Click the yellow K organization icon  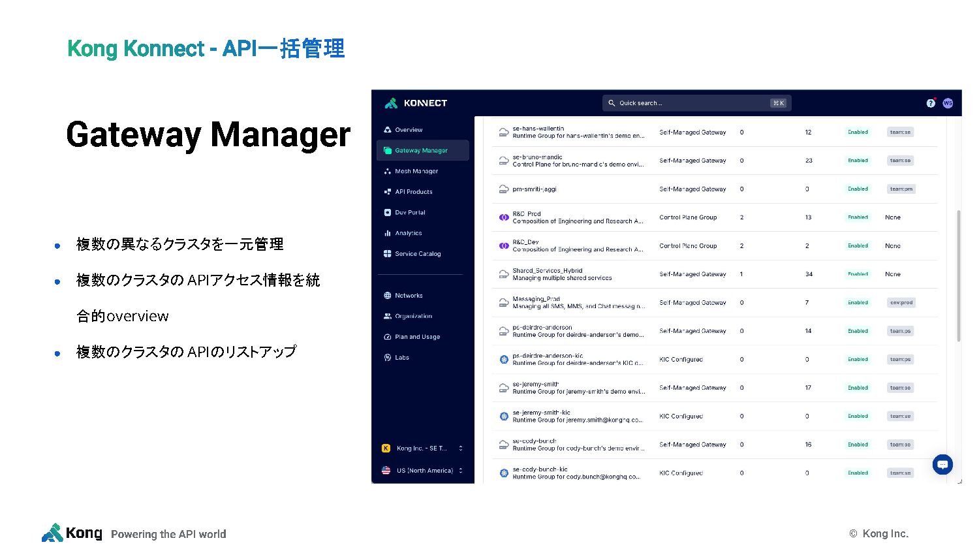[386, 449]
